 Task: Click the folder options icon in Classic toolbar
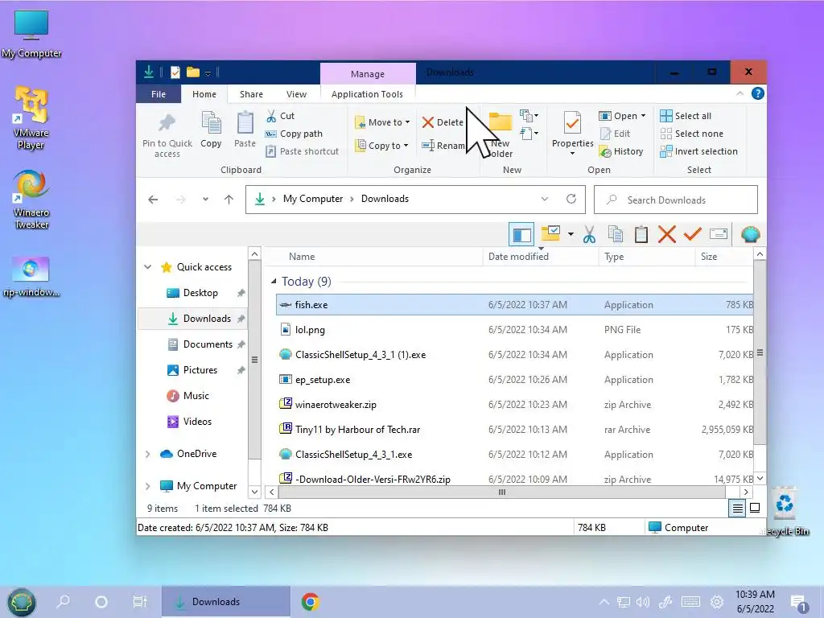550,234
